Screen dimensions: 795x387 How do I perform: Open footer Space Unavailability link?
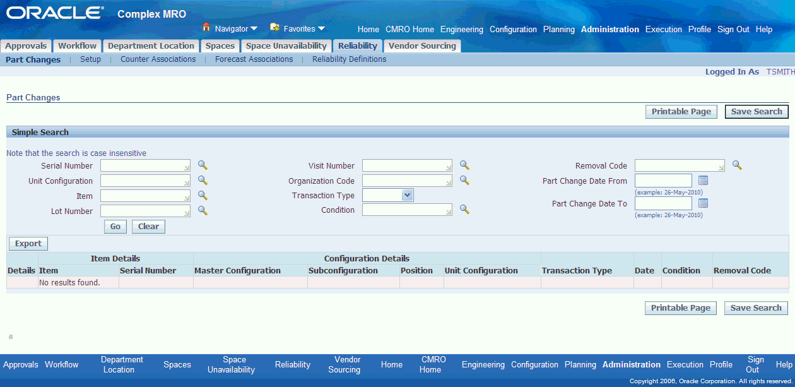pyautogui.click(x=231, y=364)
